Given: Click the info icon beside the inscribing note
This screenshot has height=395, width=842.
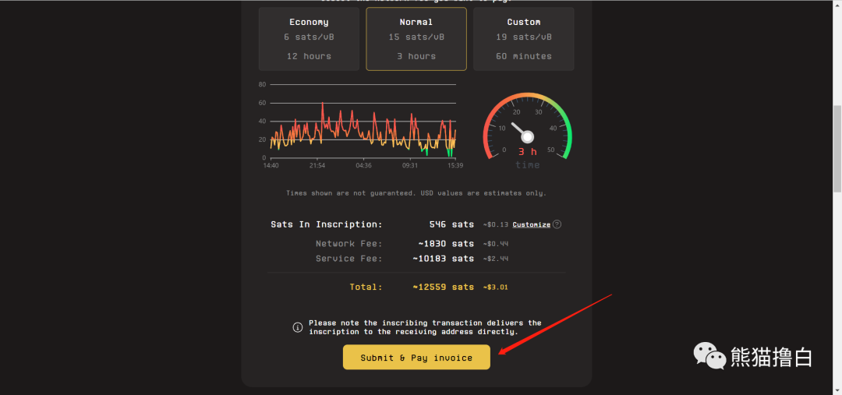Looking at the screenshot, I should [298, 327].
